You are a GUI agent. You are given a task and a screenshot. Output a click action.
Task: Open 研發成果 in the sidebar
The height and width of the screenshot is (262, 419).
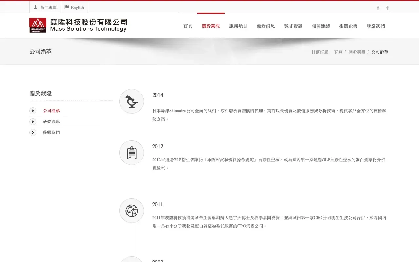coord(51,122)
